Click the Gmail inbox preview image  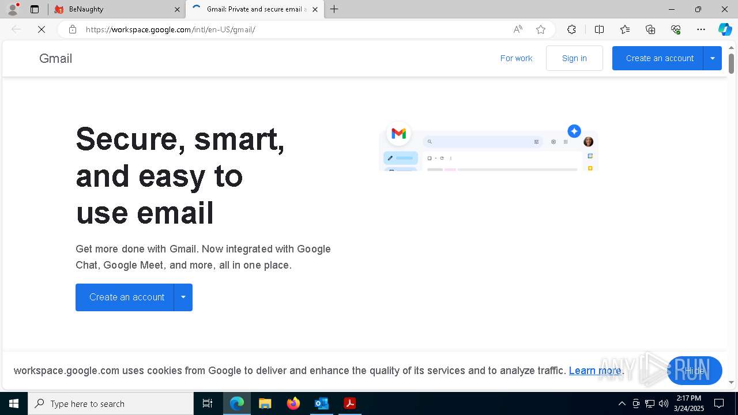489,147
